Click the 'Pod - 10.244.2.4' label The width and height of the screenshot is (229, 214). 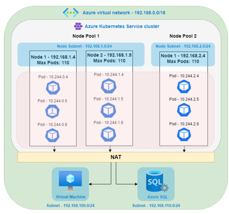(x=184, y=76)
